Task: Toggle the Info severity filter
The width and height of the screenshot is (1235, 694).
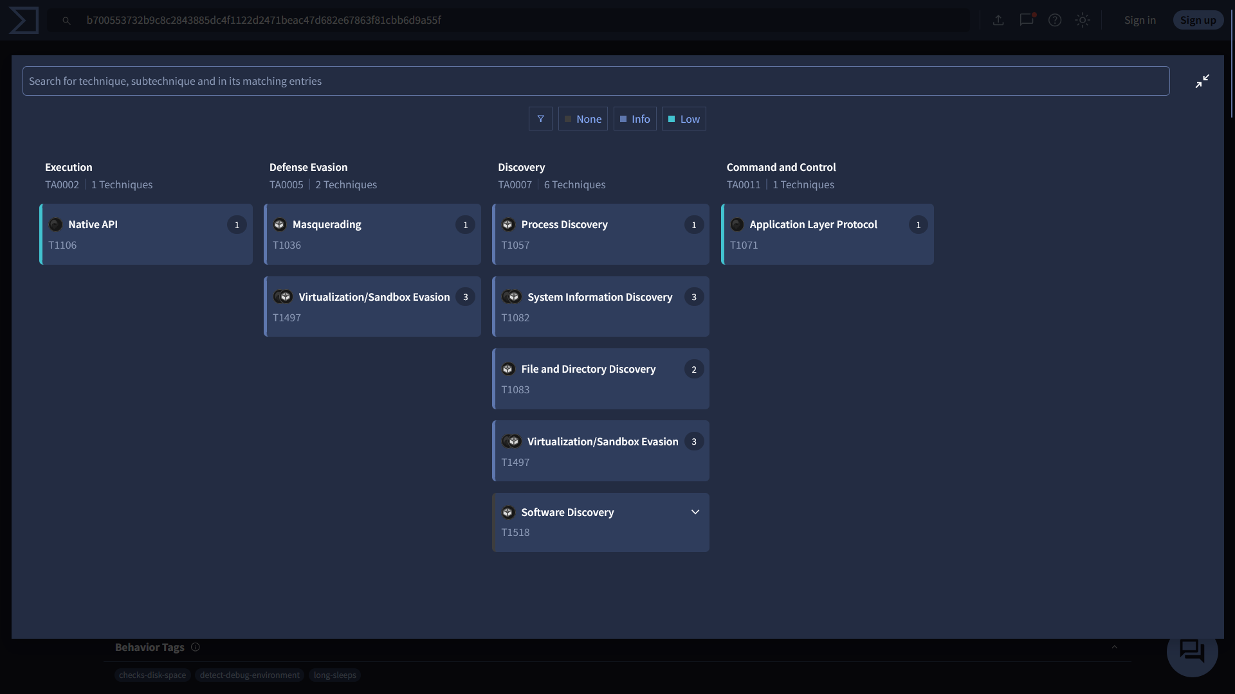Action: (635, 119)
